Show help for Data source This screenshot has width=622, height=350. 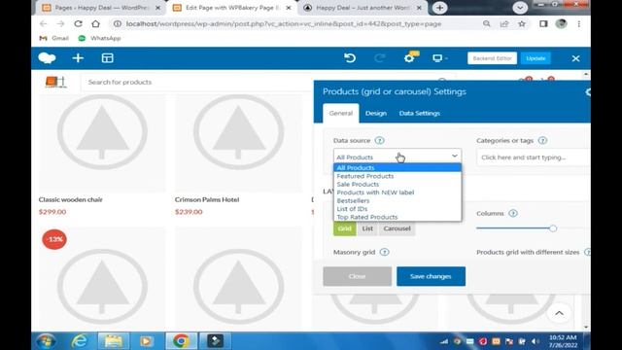point(380,140)
